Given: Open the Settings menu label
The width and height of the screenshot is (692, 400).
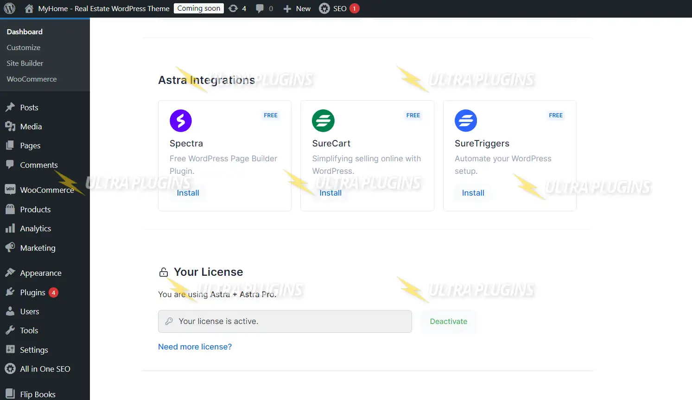Looking at the screenshot, I should pos(34,350).
